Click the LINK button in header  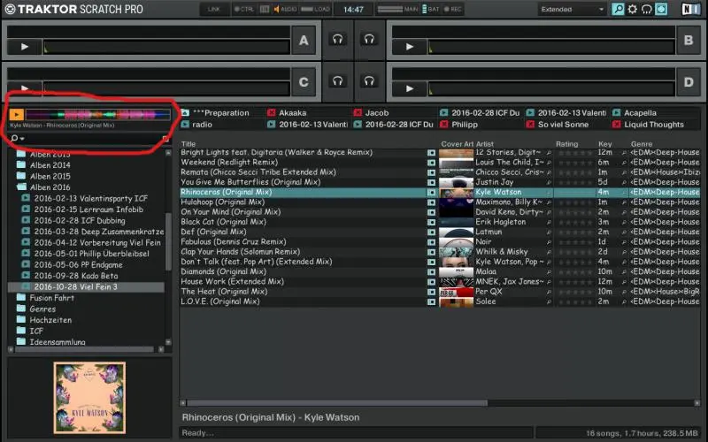[x=213, y=10]
